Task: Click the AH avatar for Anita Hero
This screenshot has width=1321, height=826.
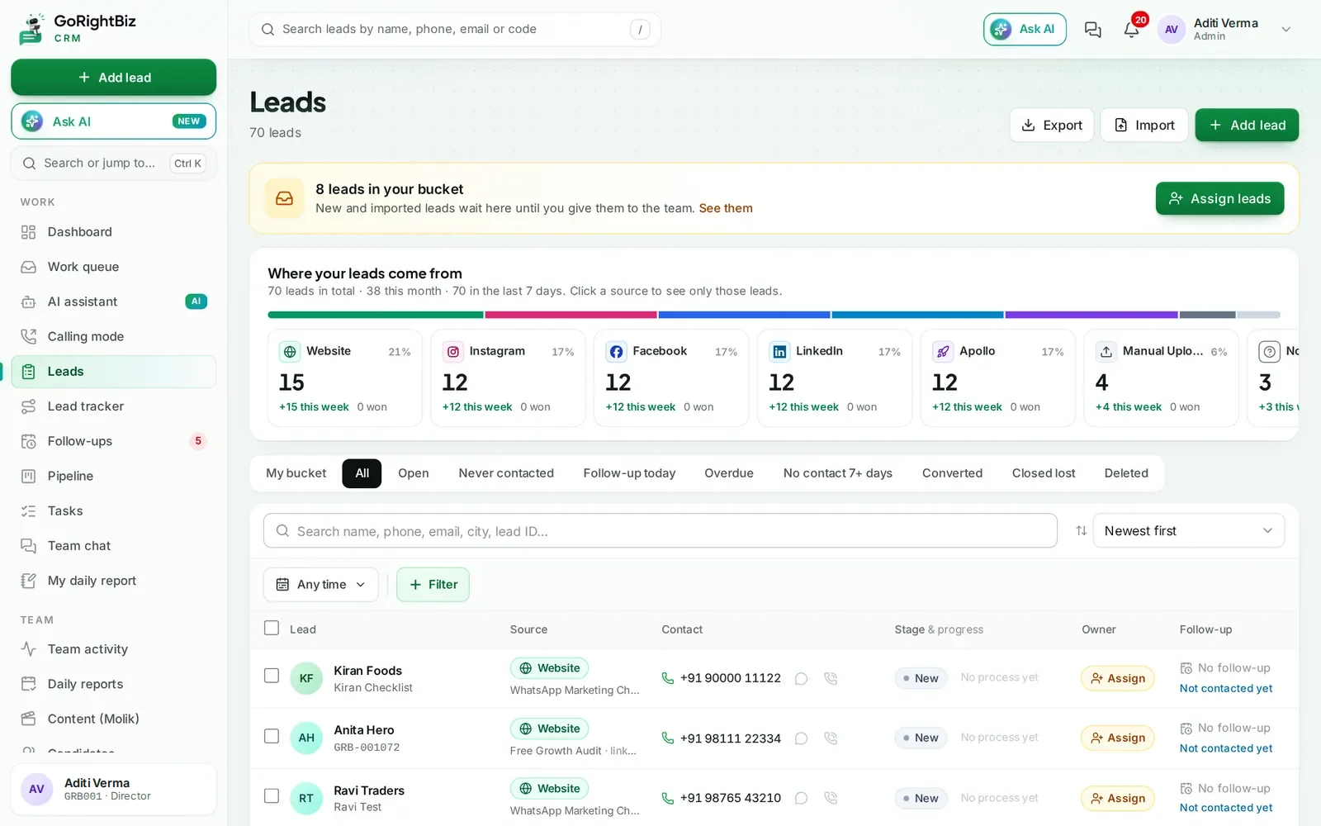Action: tap(306, 738)
